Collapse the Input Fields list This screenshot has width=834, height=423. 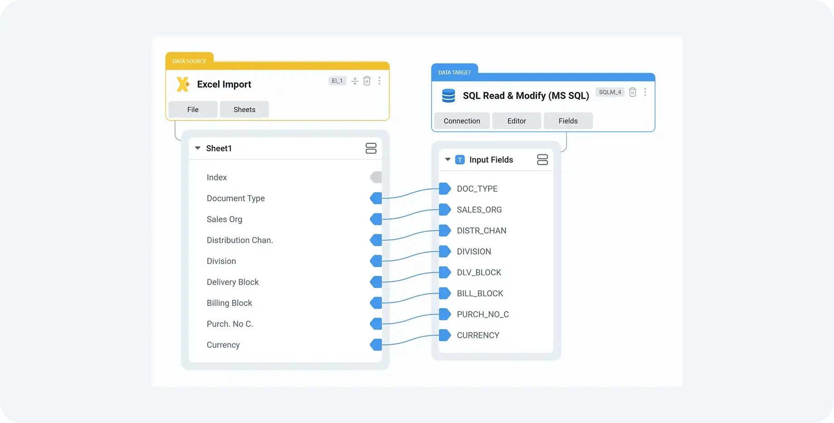(x=448, y=159)
